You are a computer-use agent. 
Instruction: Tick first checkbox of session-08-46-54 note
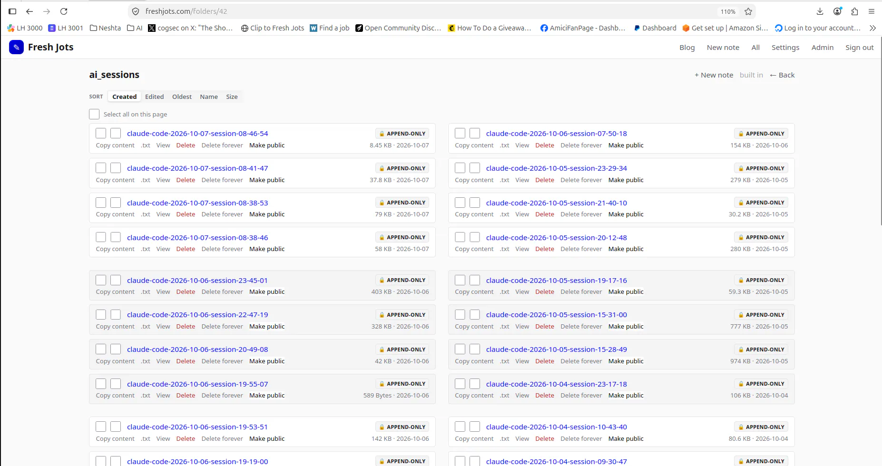(x=101, y=134)
